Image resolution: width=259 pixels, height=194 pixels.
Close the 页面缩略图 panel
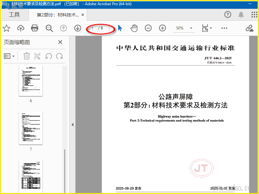(x=60, y=42)
